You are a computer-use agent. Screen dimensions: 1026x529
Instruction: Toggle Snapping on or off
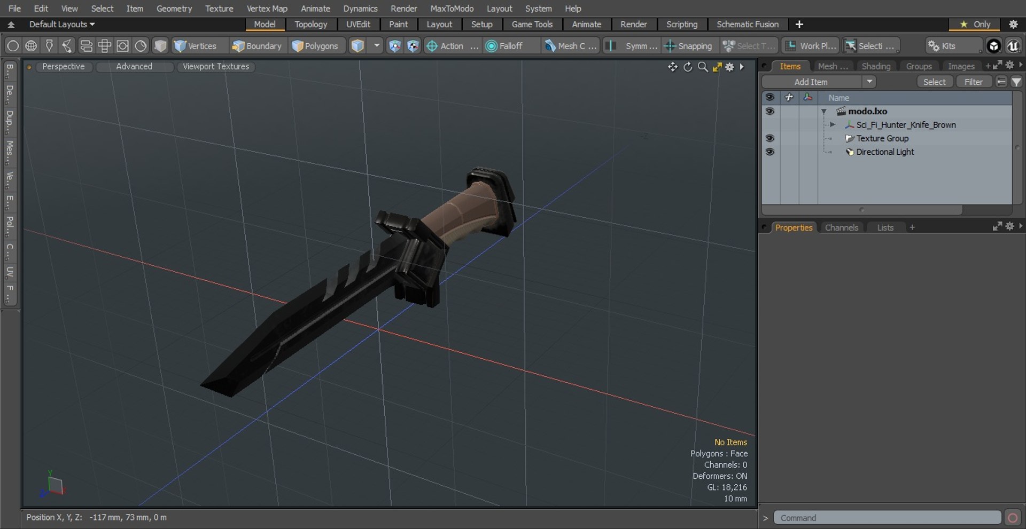[688, 46]
